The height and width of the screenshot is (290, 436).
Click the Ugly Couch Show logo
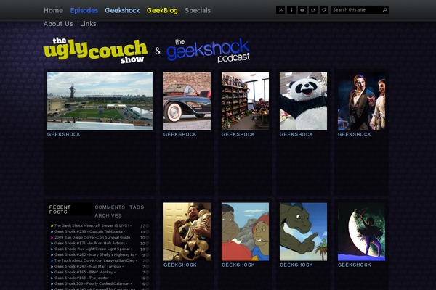[95, 50]
